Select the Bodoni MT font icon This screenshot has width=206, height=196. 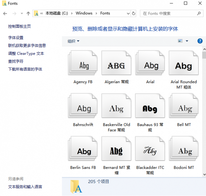tap(184, 149)
